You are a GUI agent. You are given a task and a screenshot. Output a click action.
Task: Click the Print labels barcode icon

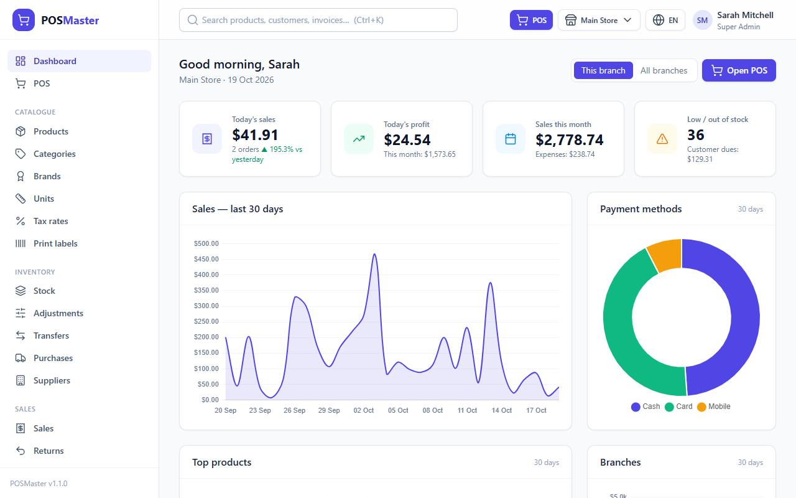coord(21,243)
